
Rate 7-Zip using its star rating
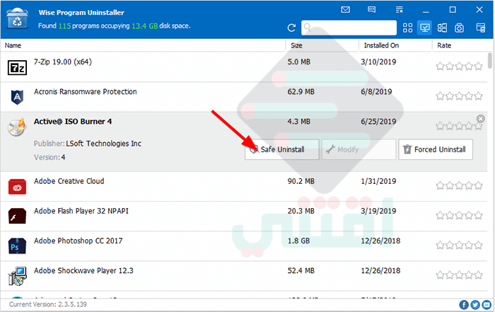[x=460, y=66]
